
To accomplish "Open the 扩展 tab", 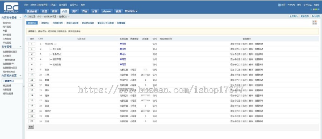I will tap(95, 11).
